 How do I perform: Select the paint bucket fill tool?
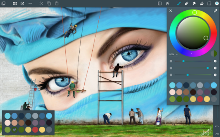pos(202,4)
